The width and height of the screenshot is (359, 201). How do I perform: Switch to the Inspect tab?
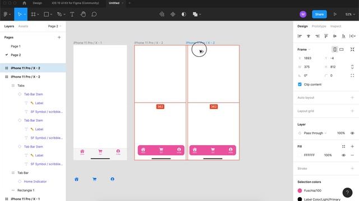tap(335, 26)
